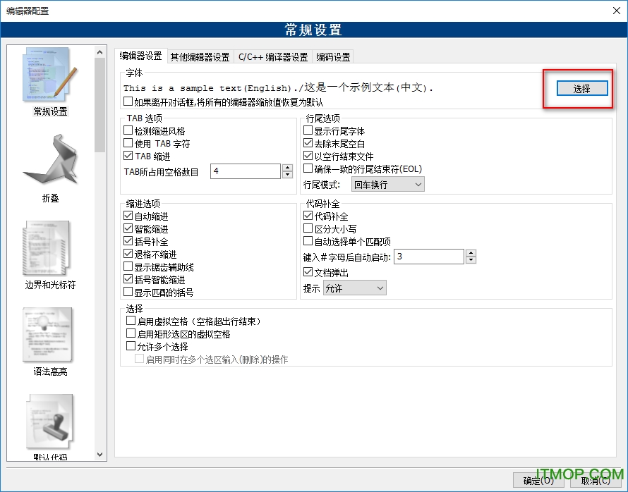This screenshot has height=492, width=628.
Task: Click the 键入#字母后自动启动 input field
Action: pyautogui.click(x=429, y=257)
